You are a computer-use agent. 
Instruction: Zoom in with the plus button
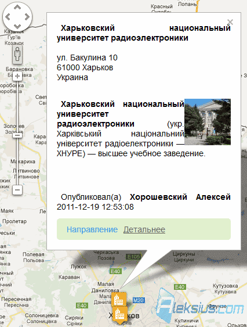pyautogui.click(x=17, y=76)
